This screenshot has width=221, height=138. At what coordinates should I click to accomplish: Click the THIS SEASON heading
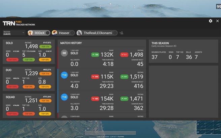click(x=160, y=43)
